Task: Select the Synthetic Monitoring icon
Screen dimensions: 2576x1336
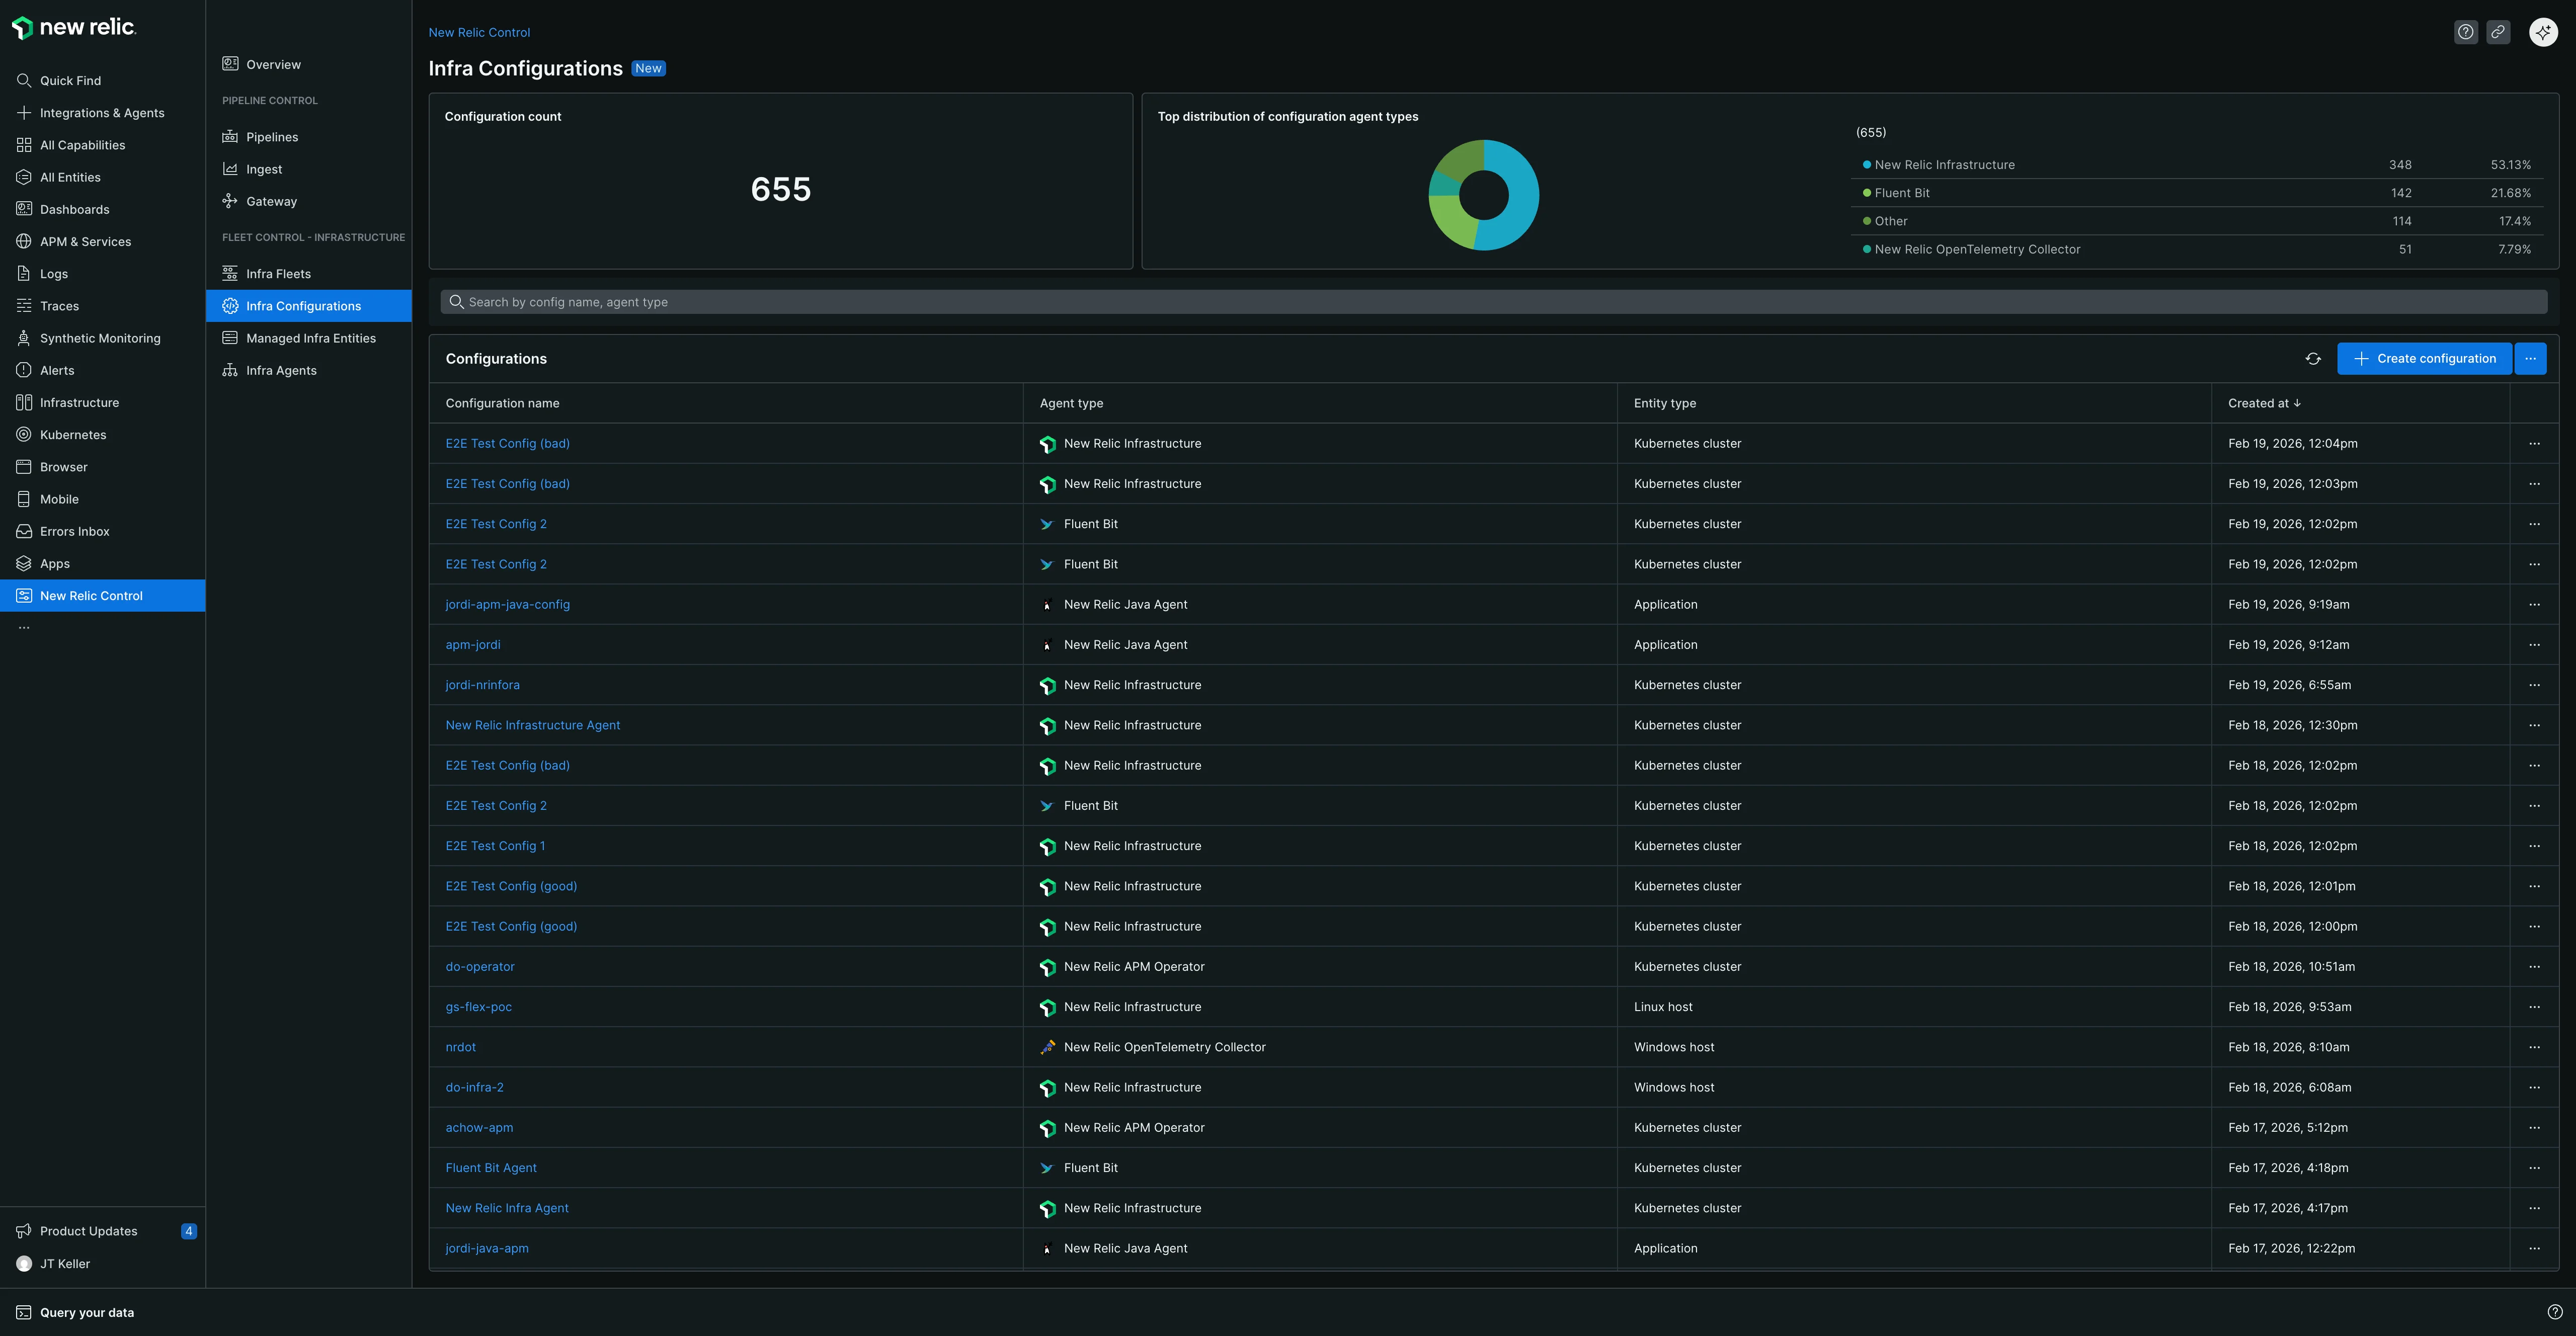Action: coord(23,338)
